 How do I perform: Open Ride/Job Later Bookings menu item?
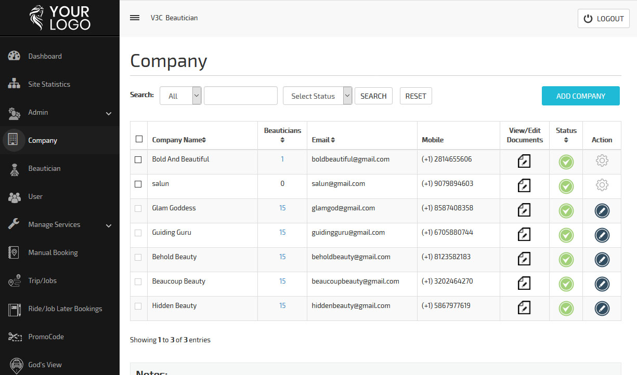tap(60, 309)
